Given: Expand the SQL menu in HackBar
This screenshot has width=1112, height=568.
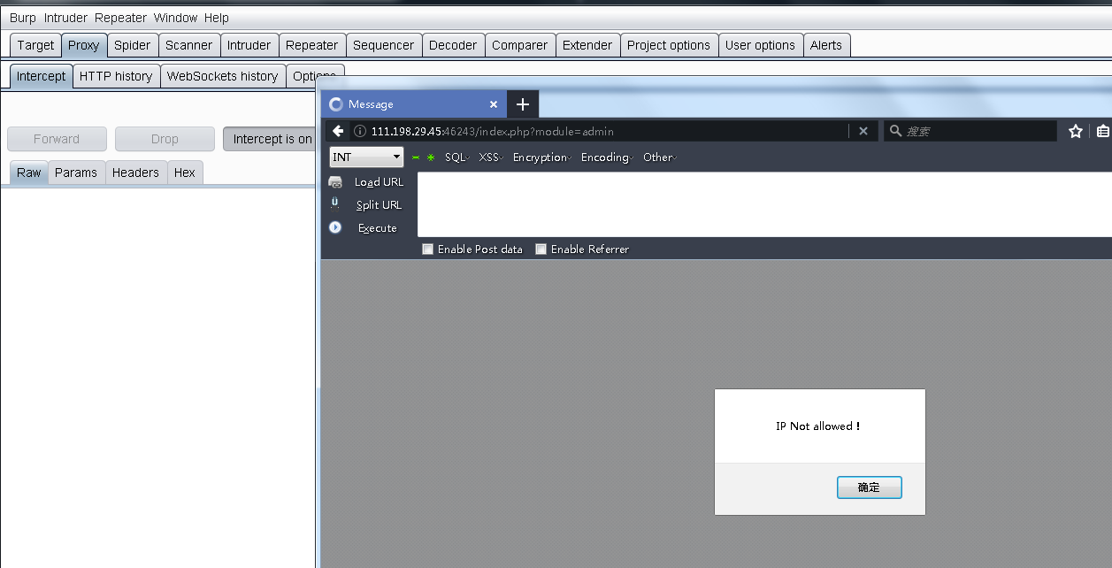Looking at the screenshot, I should point(456,157).
